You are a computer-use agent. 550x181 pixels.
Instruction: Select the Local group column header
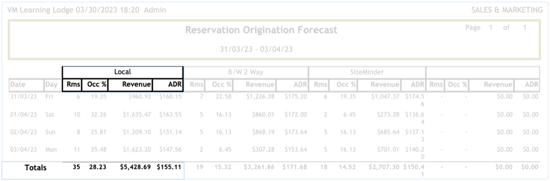(122, 72)
